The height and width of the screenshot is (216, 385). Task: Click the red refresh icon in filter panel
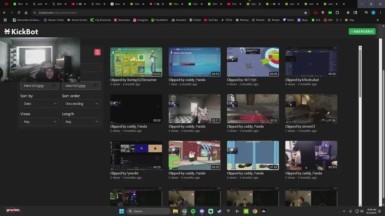point(97,52)
